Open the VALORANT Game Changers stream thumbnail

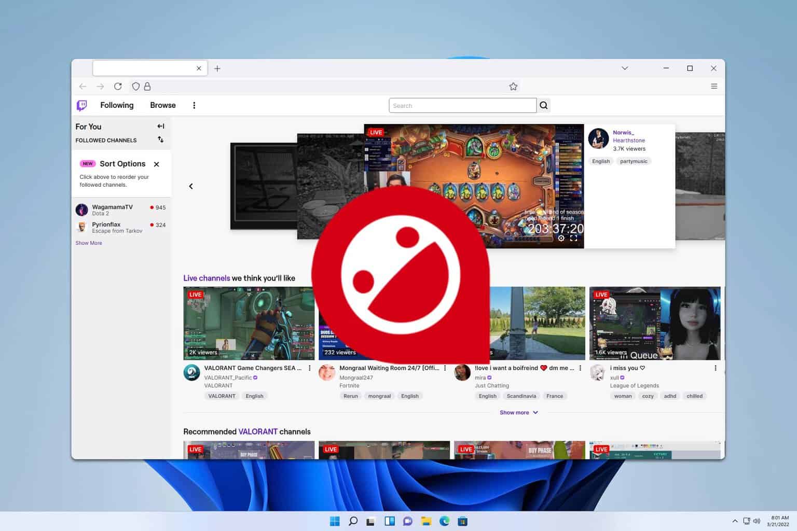pos(249,323)
